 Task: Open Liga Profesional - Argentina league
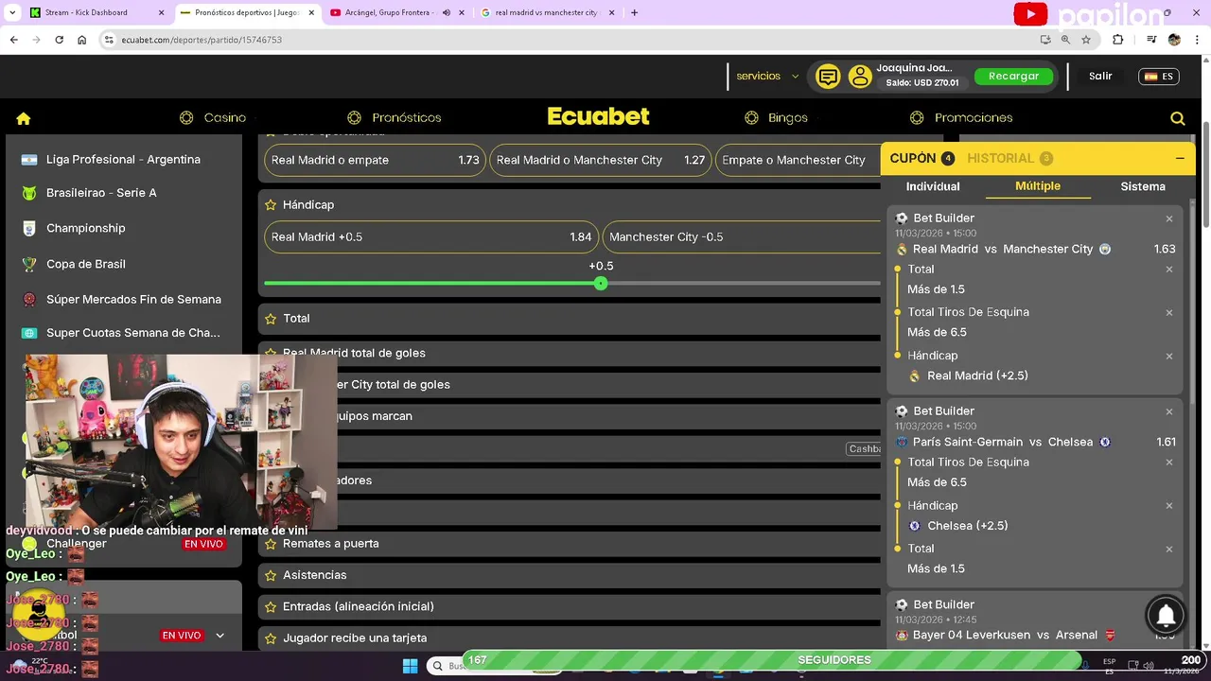[x=124, y=160]
